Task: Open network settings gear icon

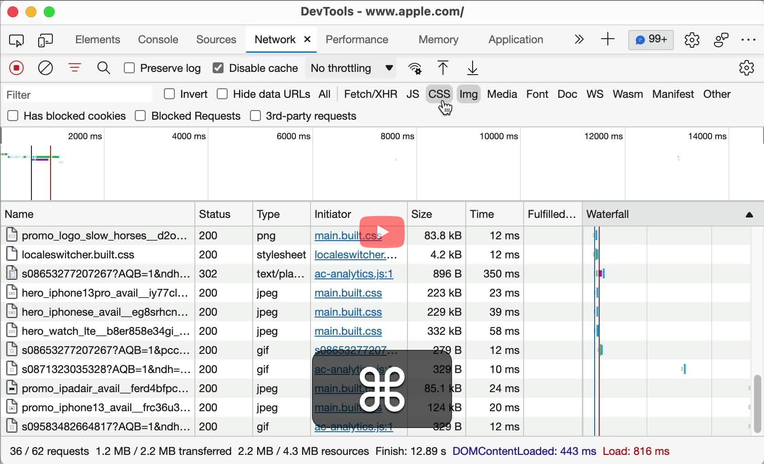Action: 747,68
